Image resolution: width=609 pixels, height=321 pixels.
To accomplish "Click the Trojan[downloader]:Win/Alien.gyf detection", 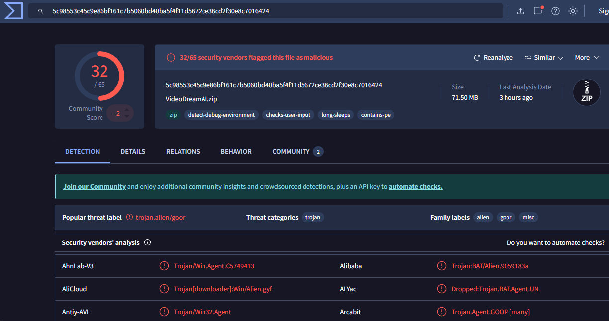I will [223, 289].
